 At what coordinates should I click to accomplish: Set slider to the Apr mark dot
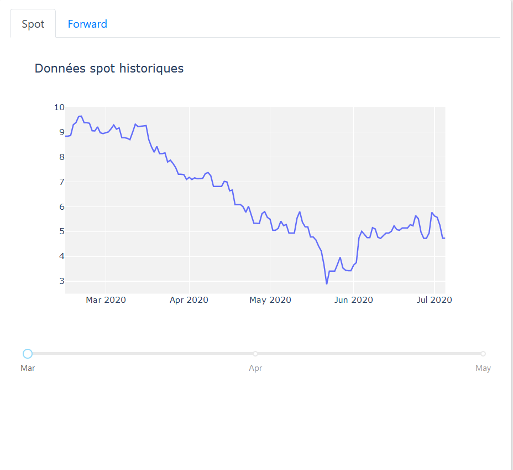255,354
